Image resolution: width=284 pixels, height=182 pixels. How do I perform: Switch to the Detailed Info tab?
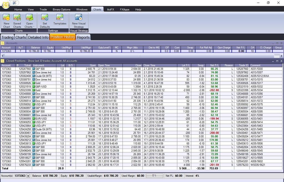pyautogui.click(x=38, y=38)
